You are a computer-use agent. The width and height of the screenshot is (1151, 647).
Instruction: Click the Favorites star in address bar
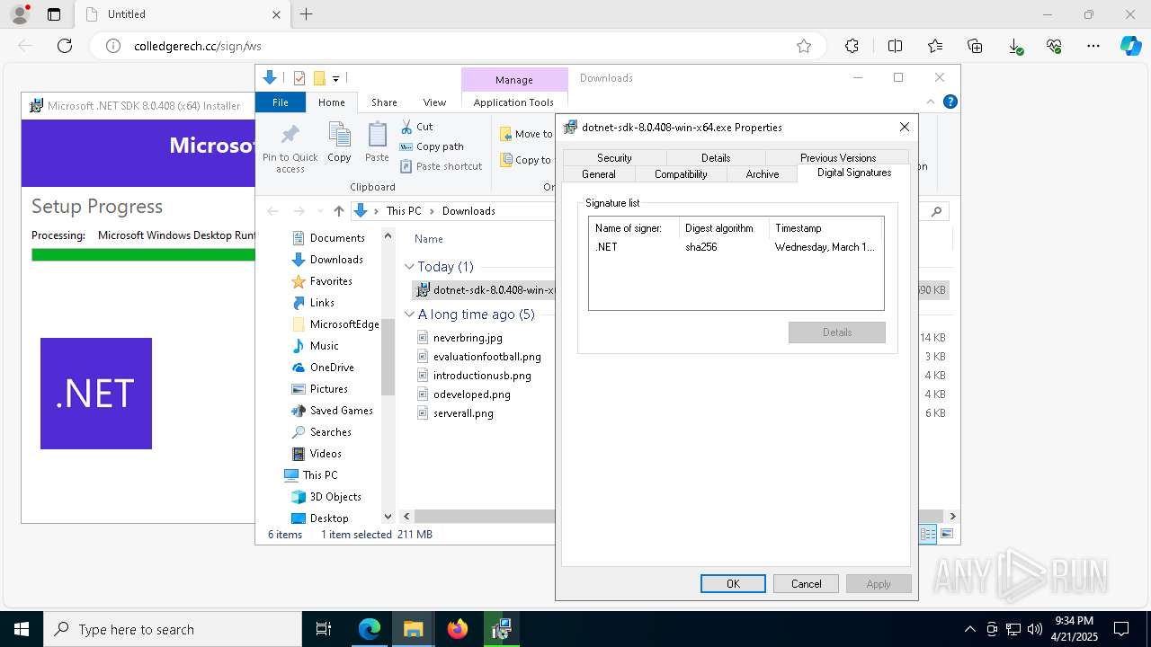[804, 46]
